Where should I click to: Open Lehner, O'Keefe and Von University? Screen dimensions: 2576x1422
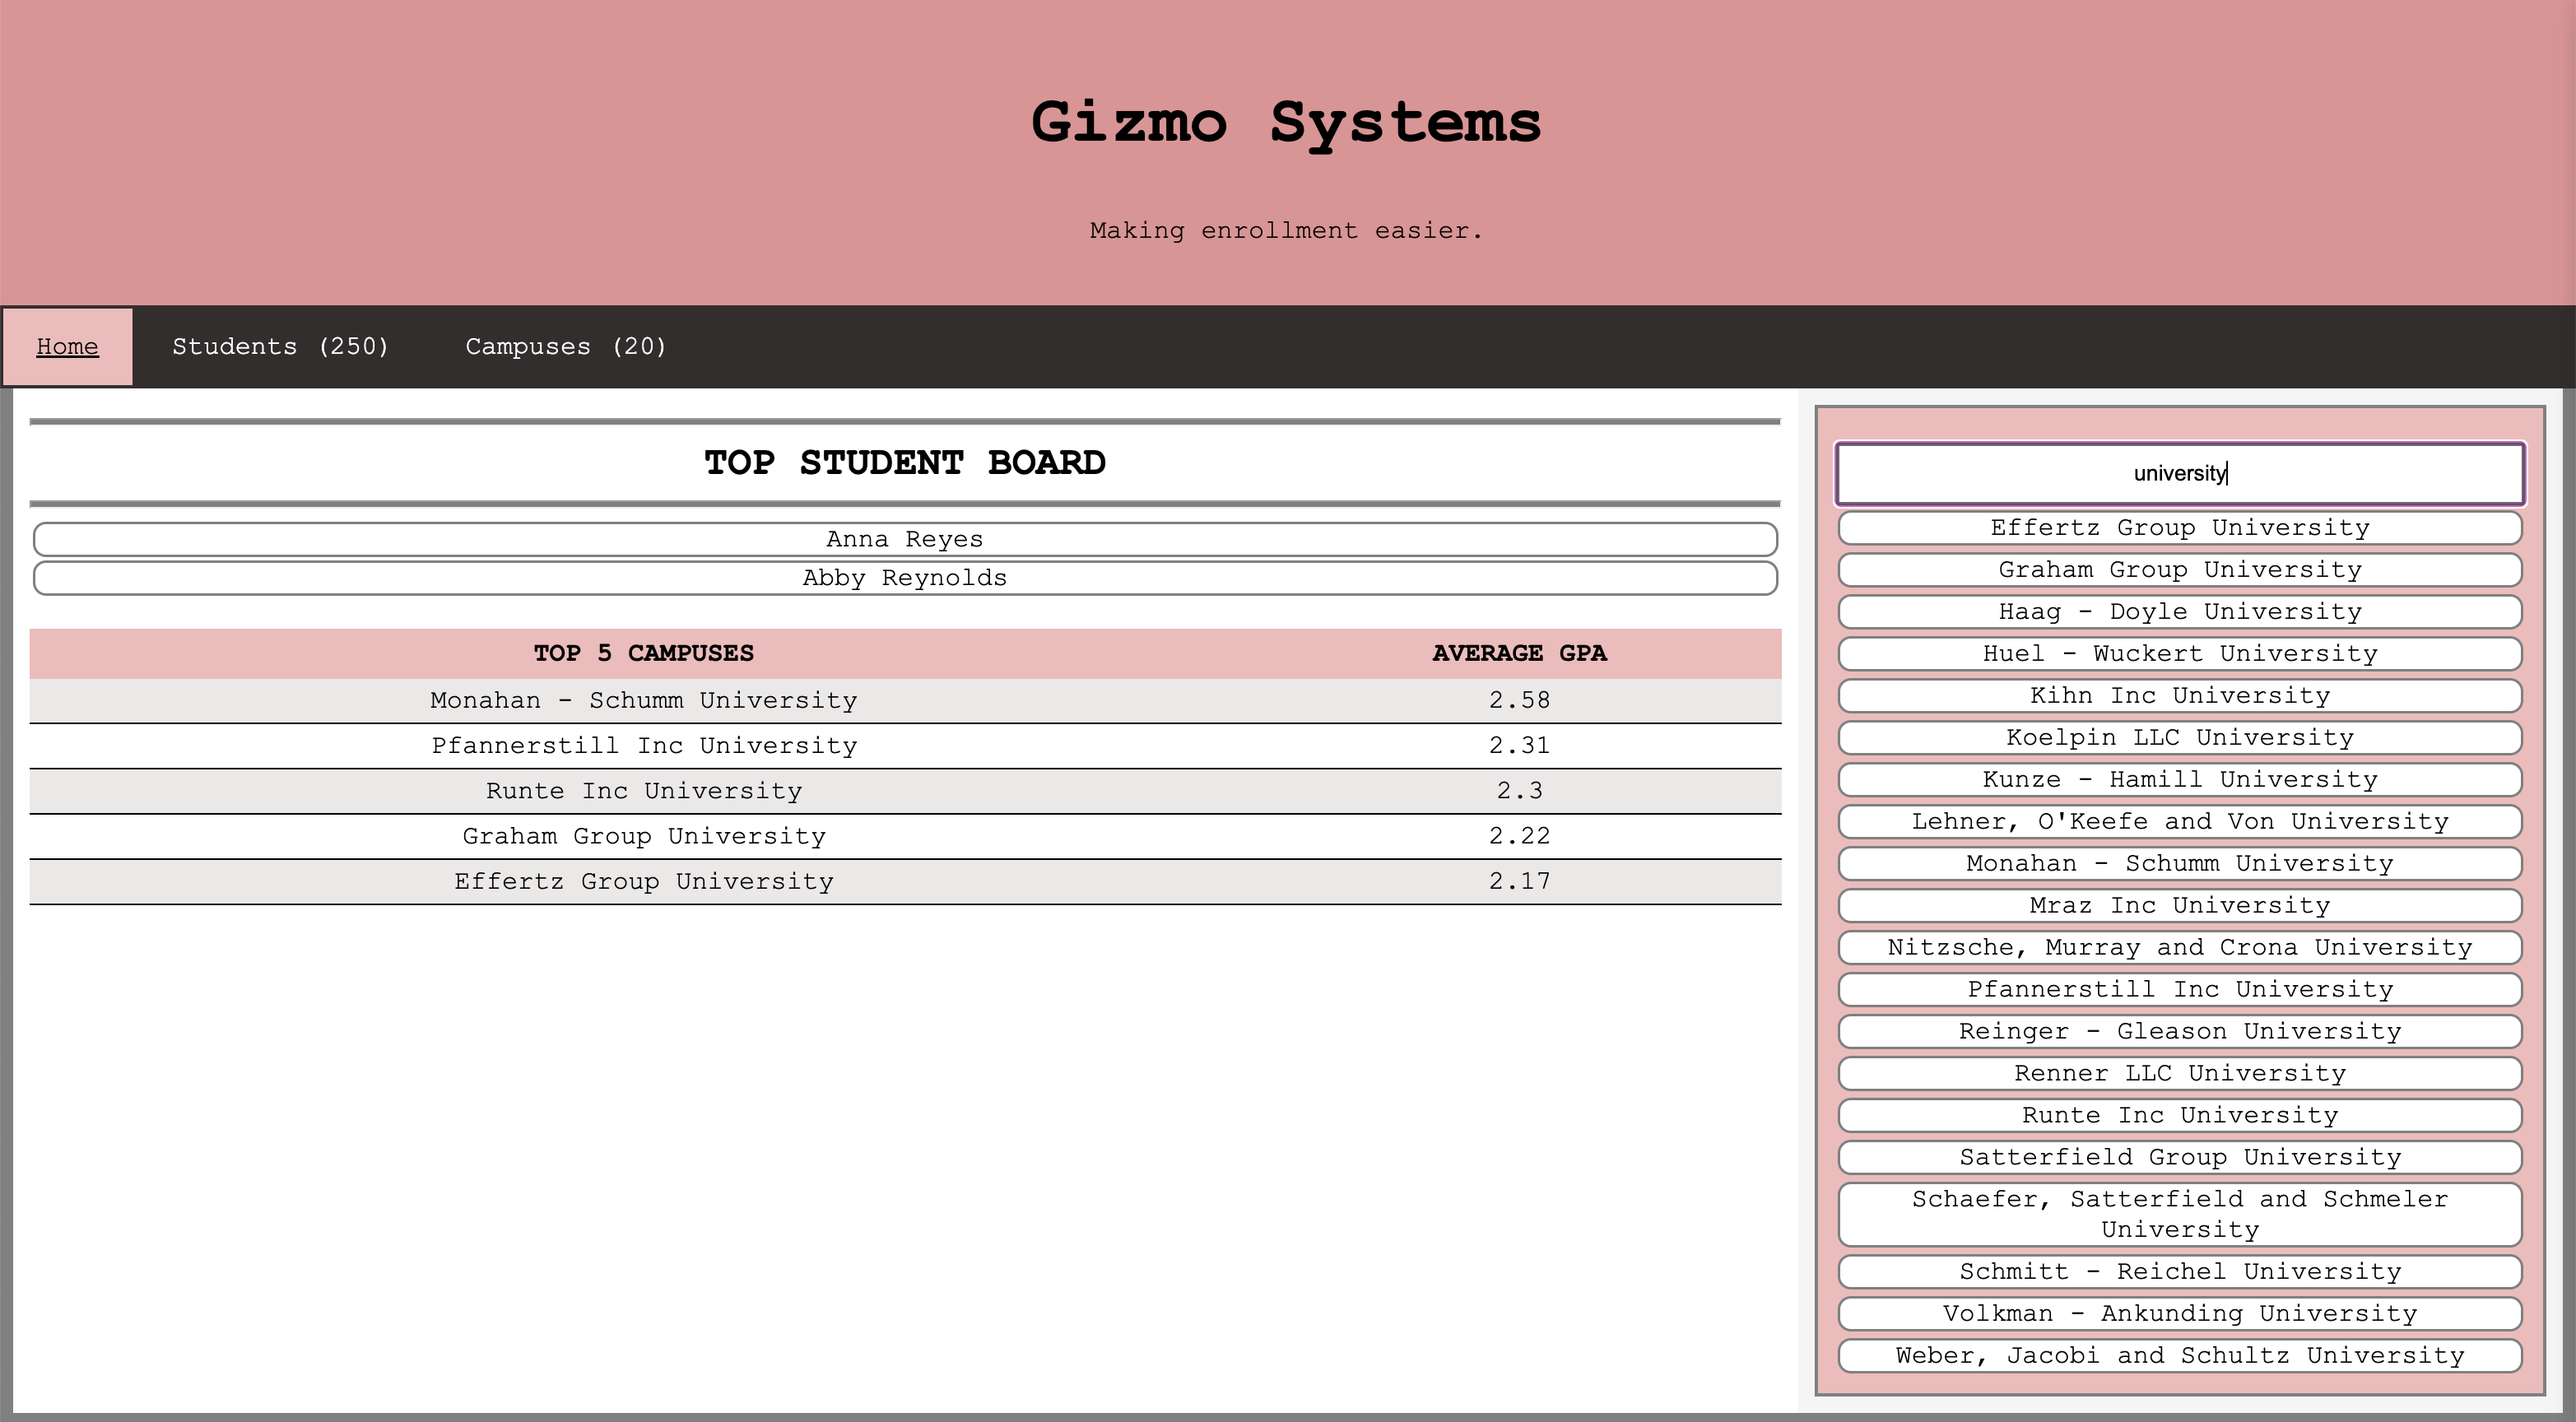(2179, 822)
